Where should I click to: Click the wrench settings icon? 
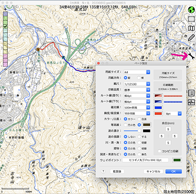[x=191, y=56]
